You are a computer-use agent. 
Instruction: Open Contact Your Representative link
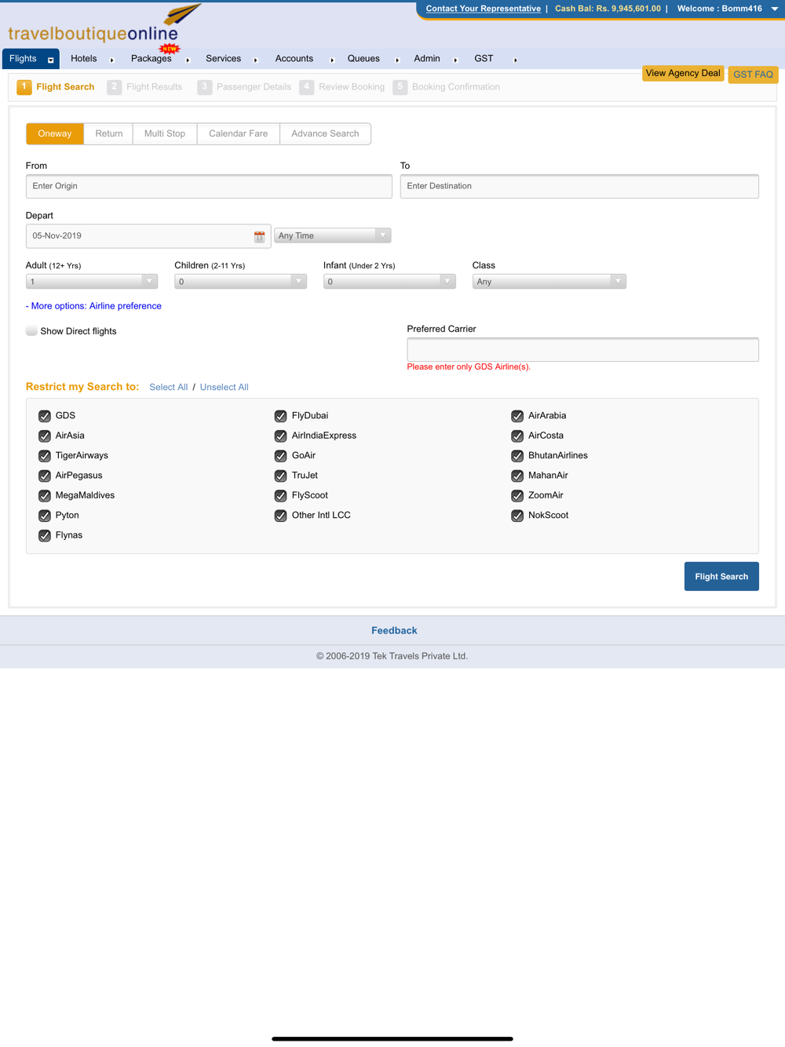pyautogui.click(x=484, y=9)
